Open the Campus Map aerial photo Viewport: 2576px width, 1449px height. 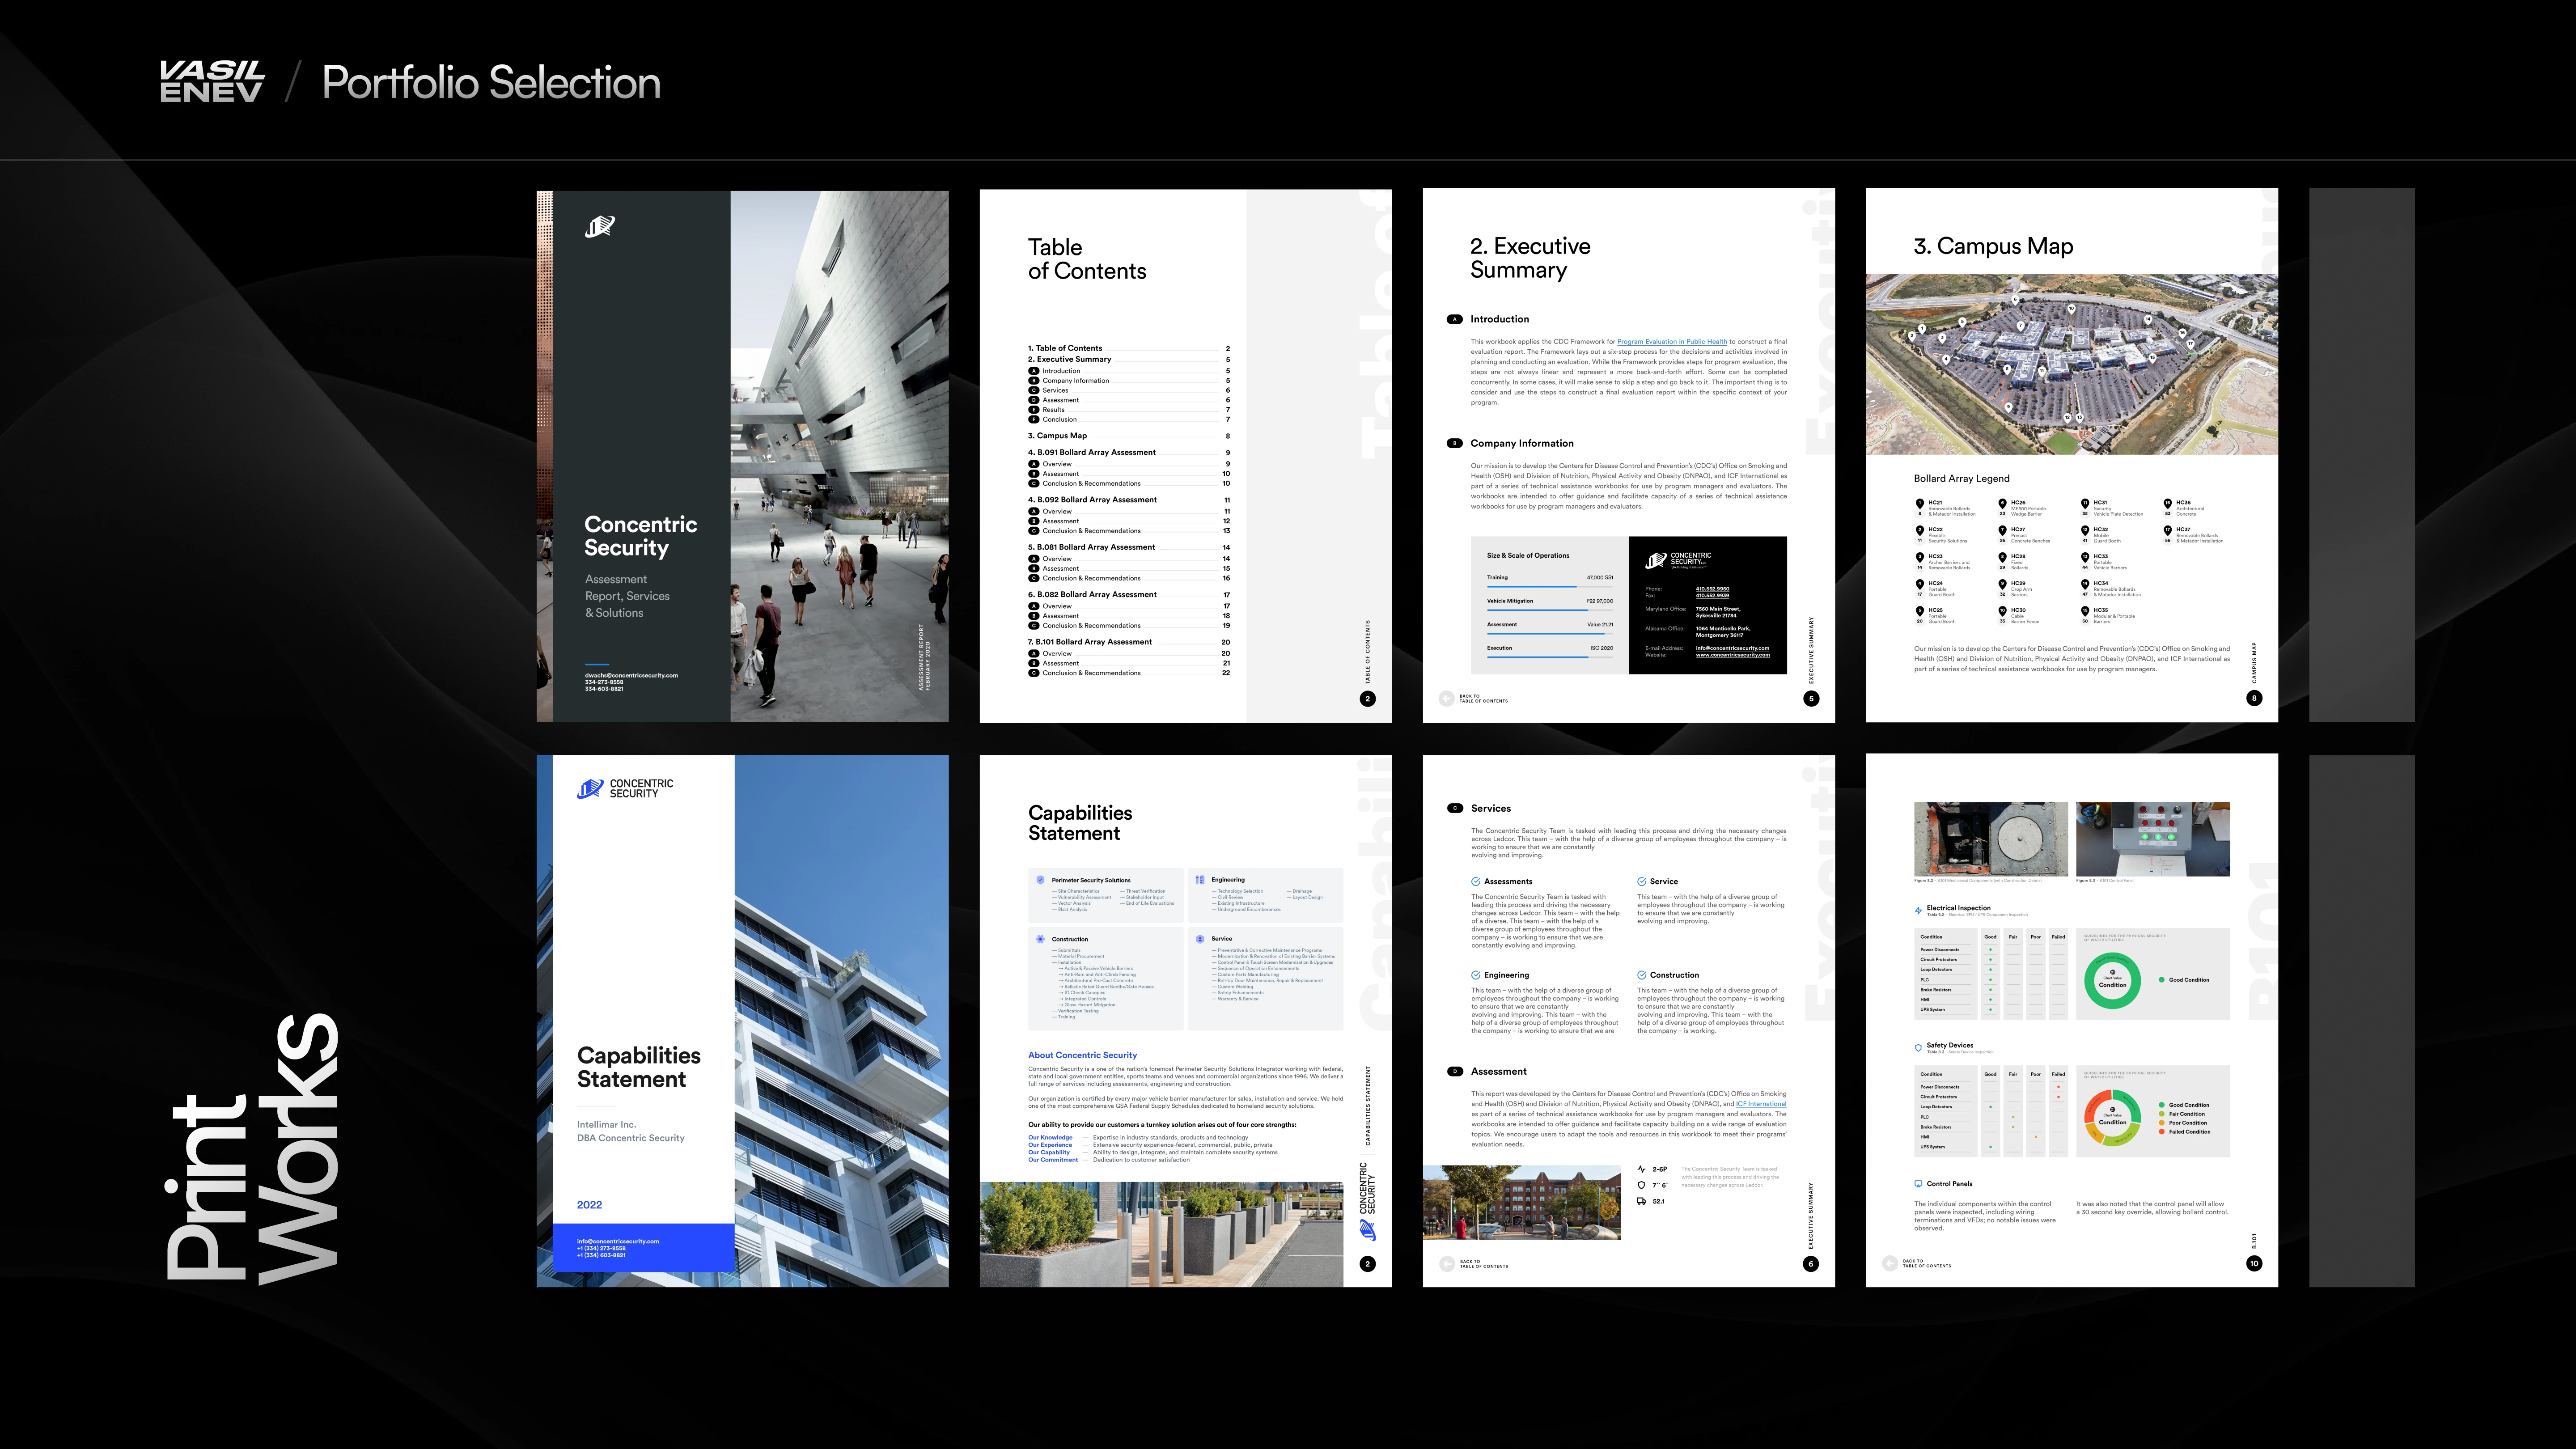coord(2071,364)
